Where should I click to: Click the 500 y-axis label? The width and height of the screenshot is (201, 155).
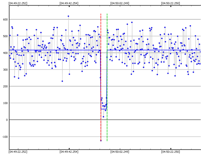6,36
